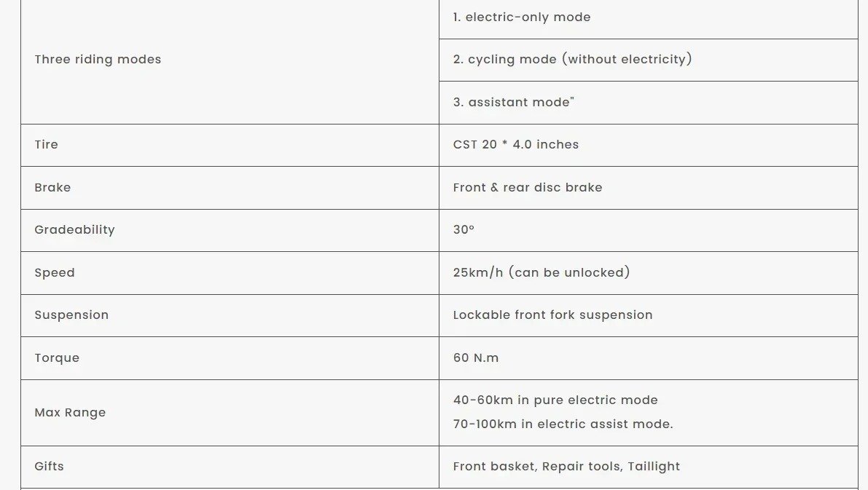The width and height of the screenshot is (868, 490).
Task: Select the "1. electric-only mode" text
Action: [x=521, y=17]
